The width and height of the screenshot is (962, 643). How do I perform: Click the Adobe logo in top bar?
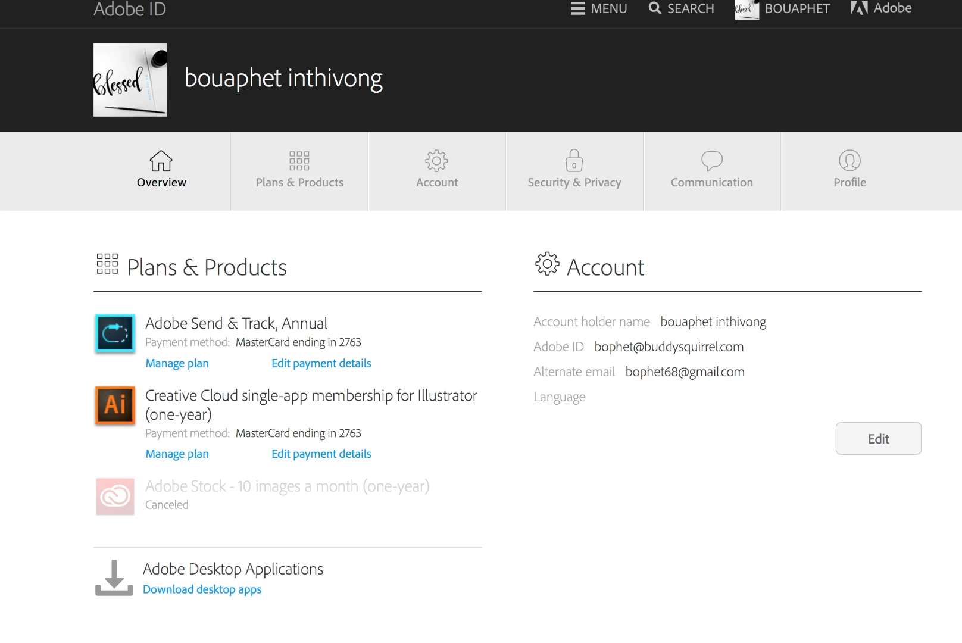pyautogui.click(x=859, y=8)
